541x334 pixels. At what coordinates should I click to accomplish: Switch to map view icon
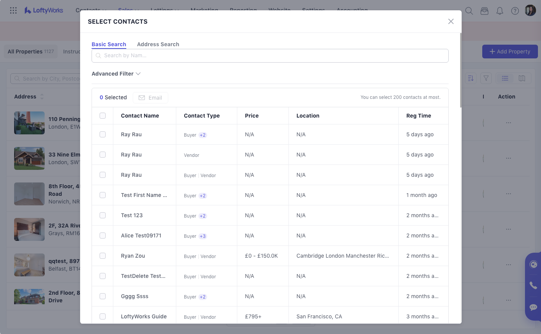pyautogui.click(x=522, y=78)
